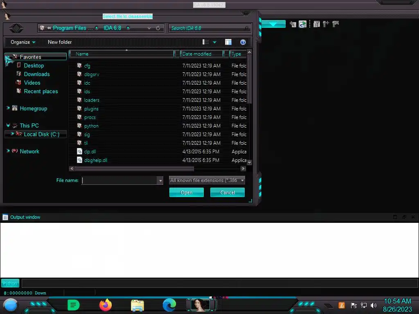Click the Python command input line
The width and height of the screenshot is (419, 314).
220,283
